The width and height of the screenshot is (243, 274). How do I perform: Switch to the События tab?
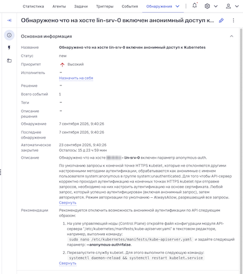[130, 7]
